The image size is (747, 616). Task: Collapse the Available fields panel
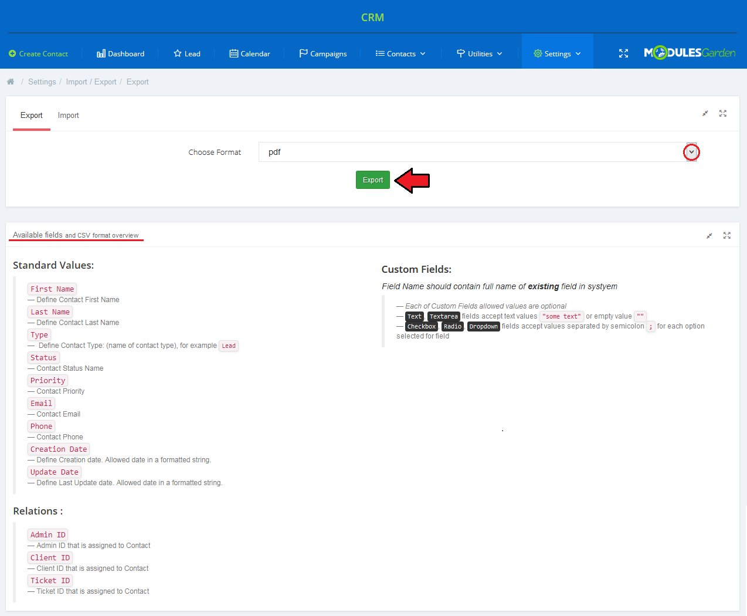709,235
